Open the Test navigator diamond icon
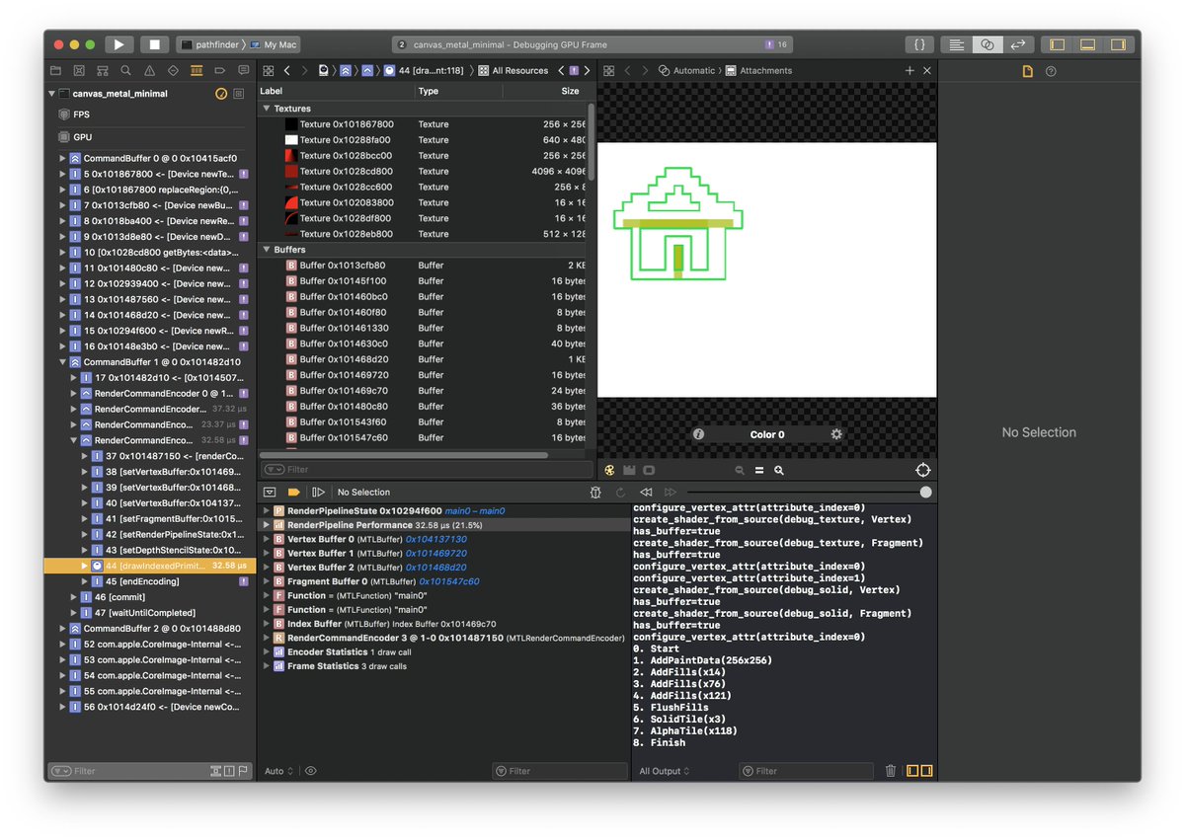This screenshot has height=840, width=1185. [173, 71]
